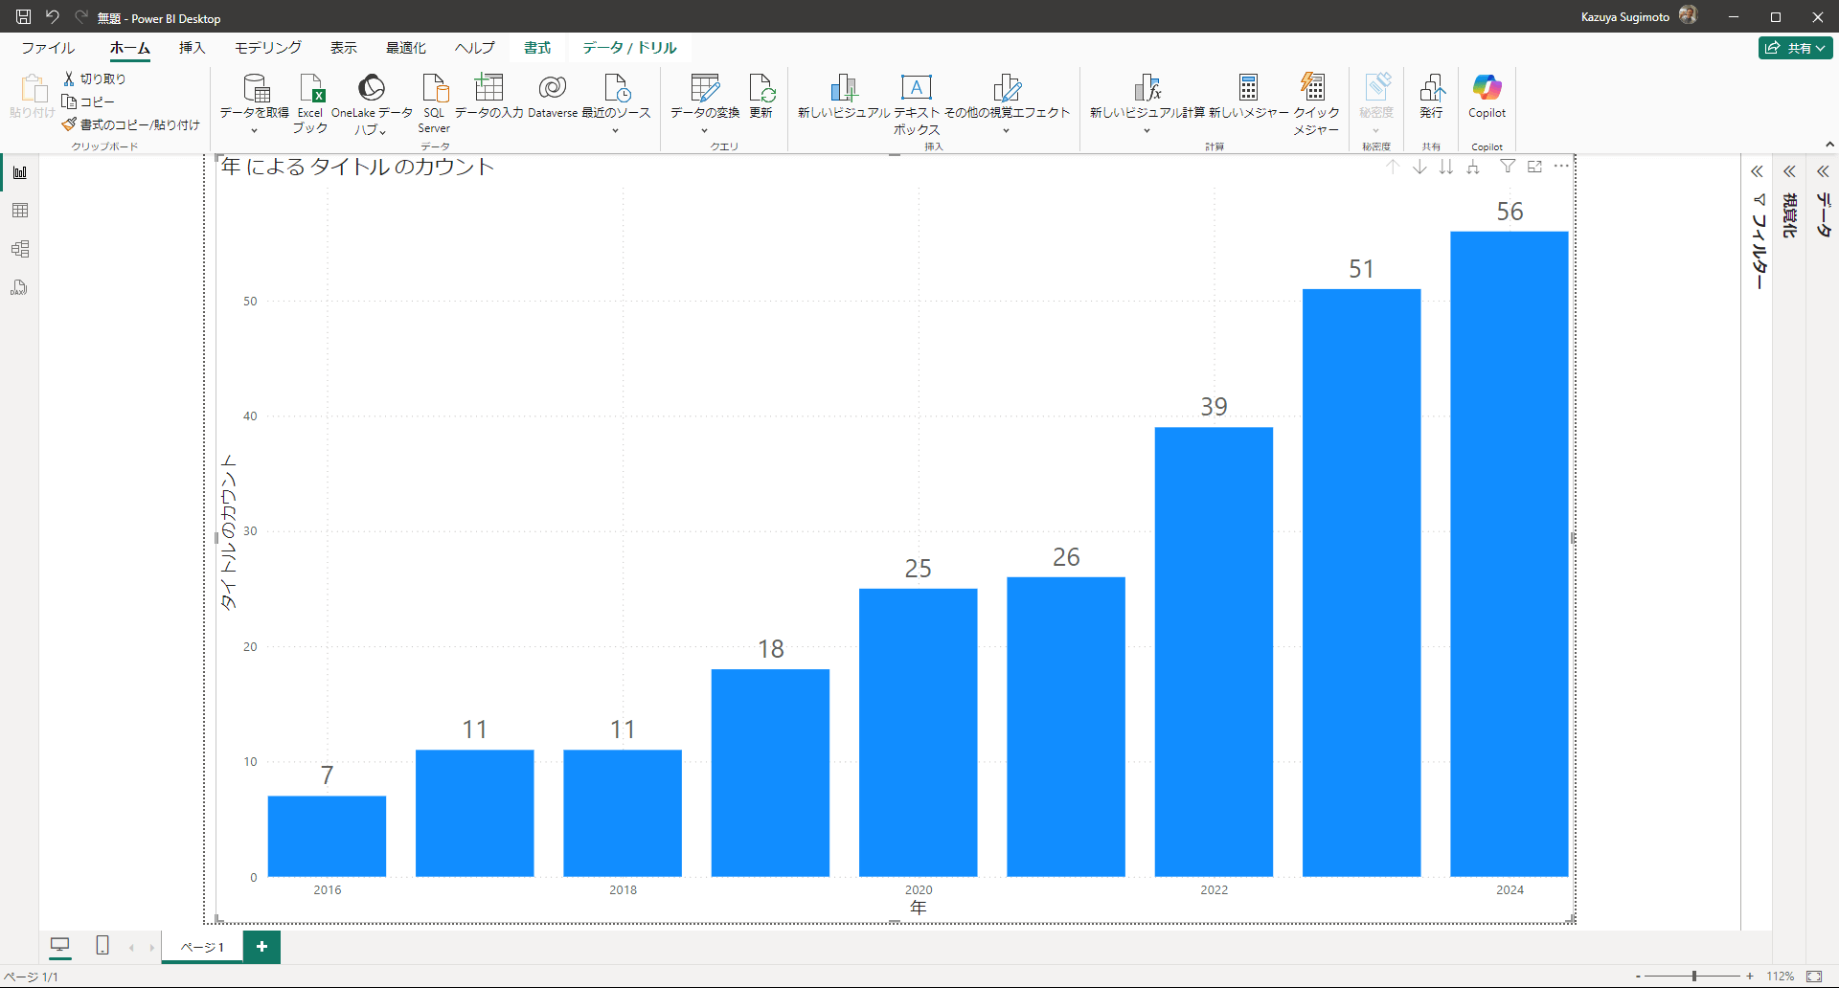Expand the 視覚化 pane
Image resolution: width=1839 pixels, height=988 pixels.
pos(1789,171)
